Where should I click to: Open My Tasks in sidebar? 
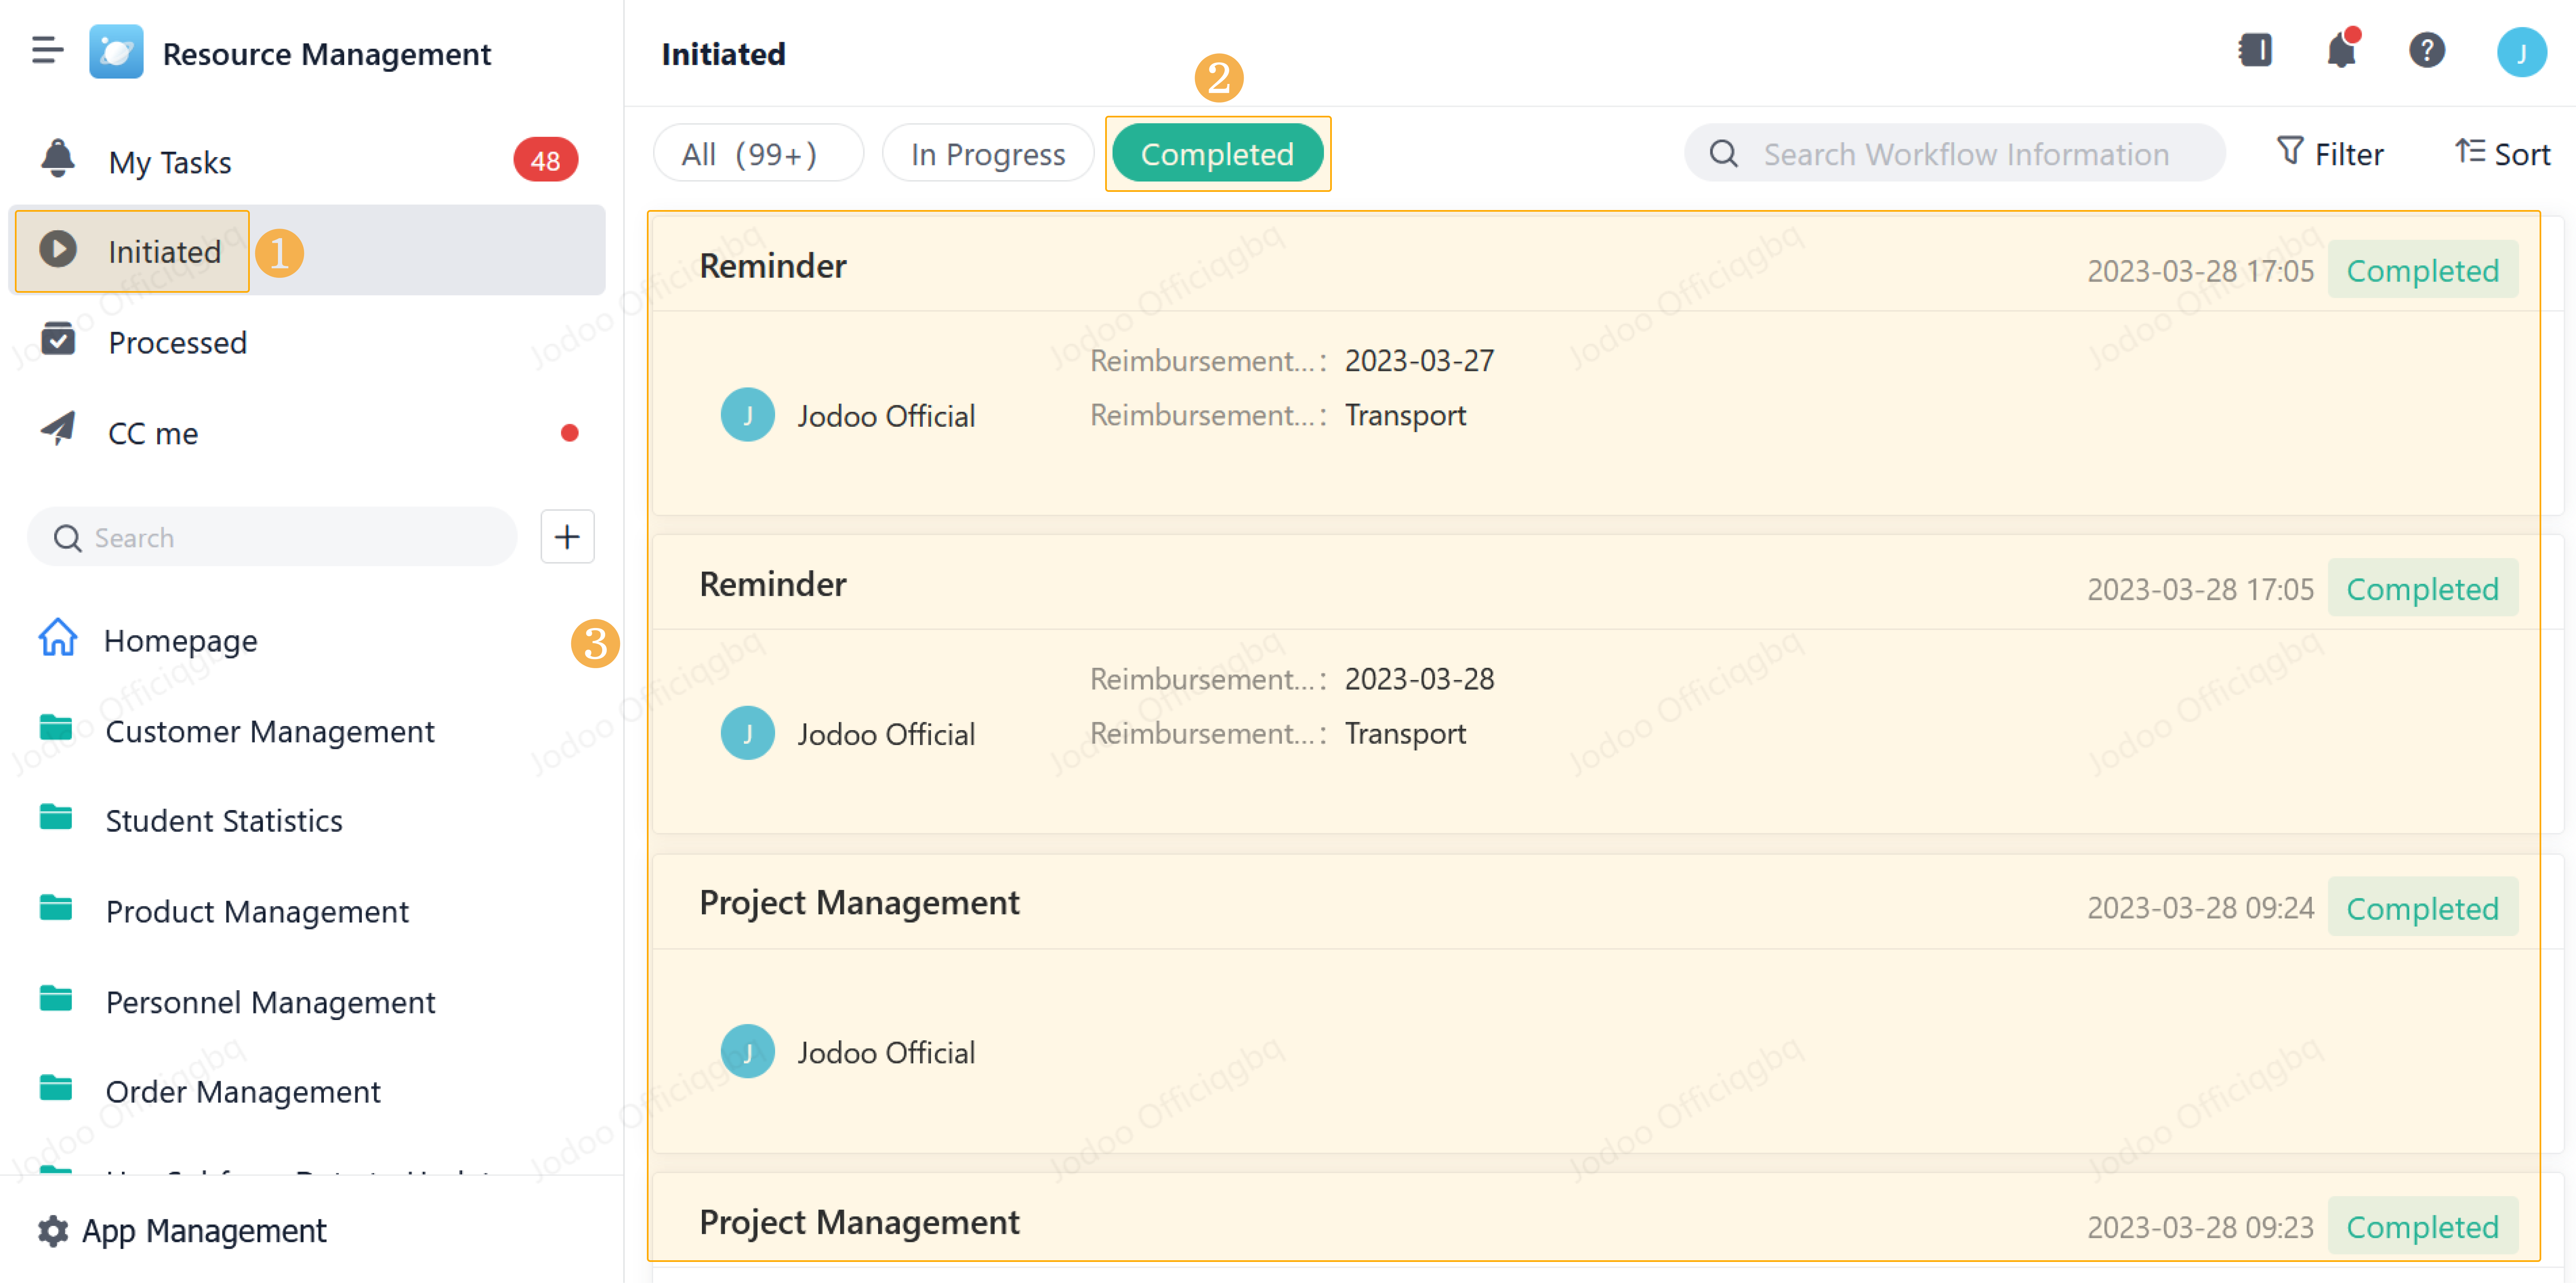(x=307, y=161)
